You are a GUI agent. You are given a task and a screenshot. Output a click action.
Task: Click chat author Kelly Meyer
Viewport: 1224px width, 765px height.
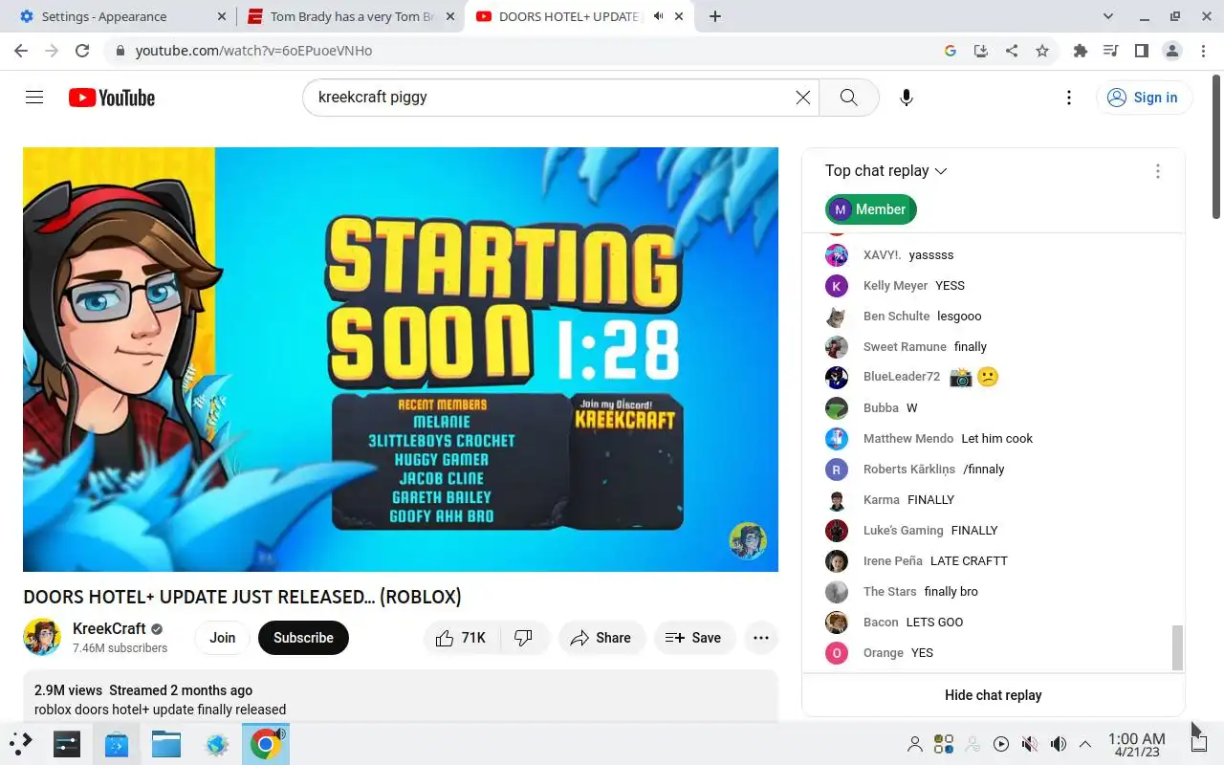pos(895,285)
